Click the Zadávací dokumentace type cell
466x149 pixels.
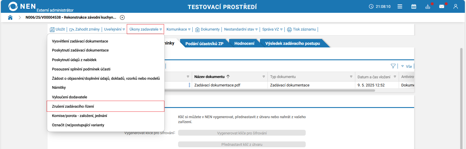[290, 85]
